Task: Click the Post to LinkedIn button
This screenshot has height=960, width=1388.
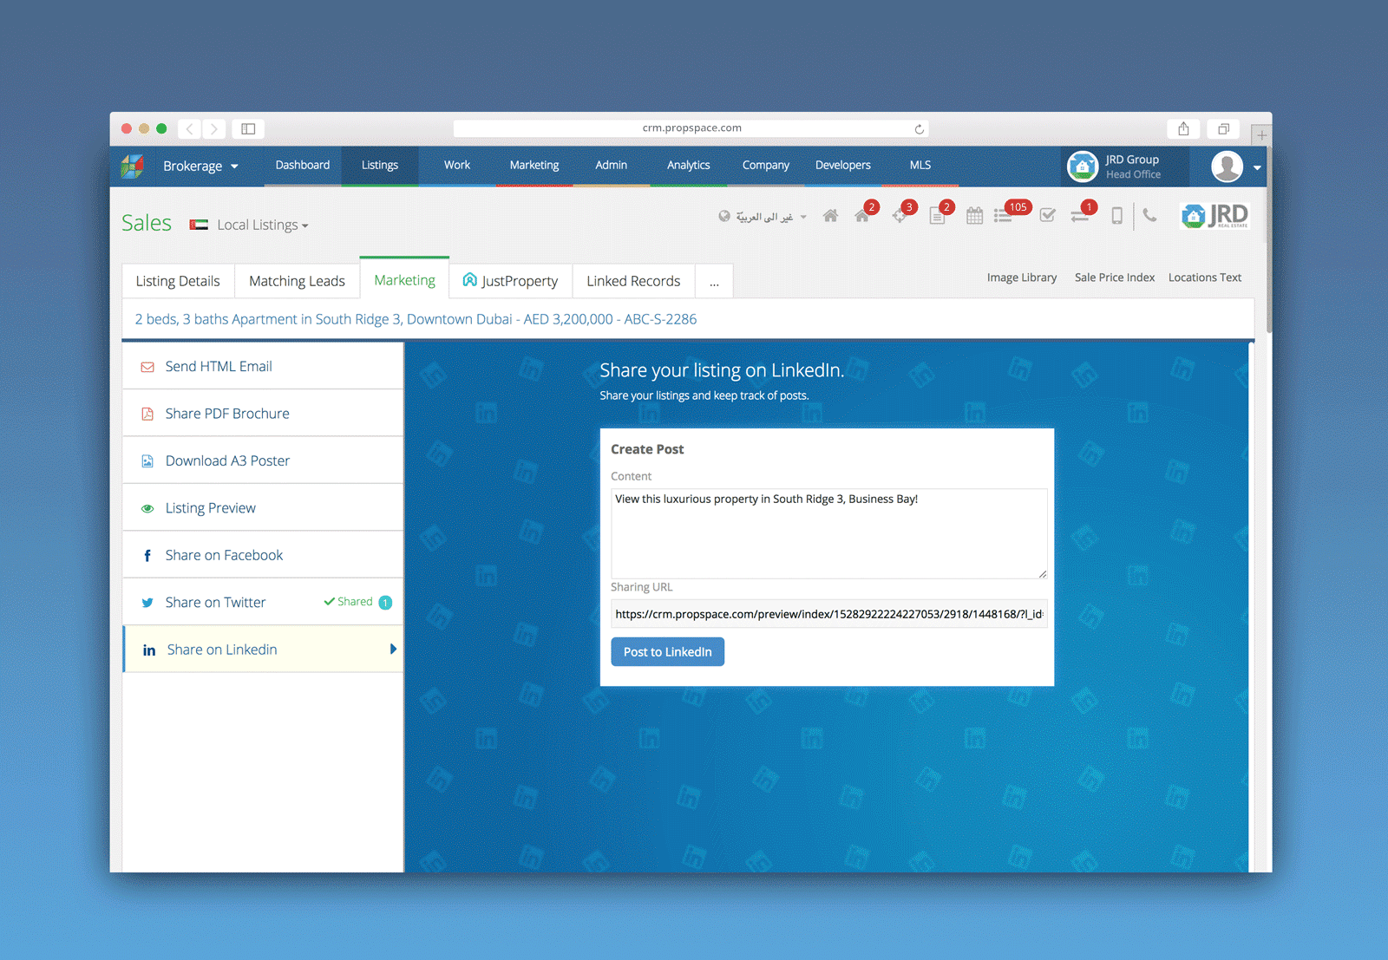Action: tap(668, 652)
